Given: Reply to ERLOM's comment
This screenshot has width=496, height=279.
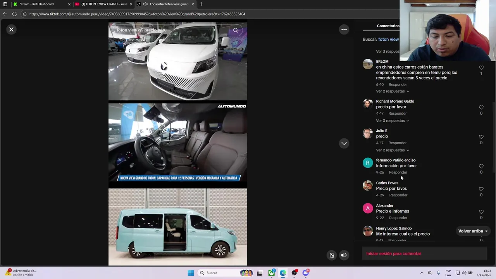Looking at the screenshot, I should click(398, 84).
